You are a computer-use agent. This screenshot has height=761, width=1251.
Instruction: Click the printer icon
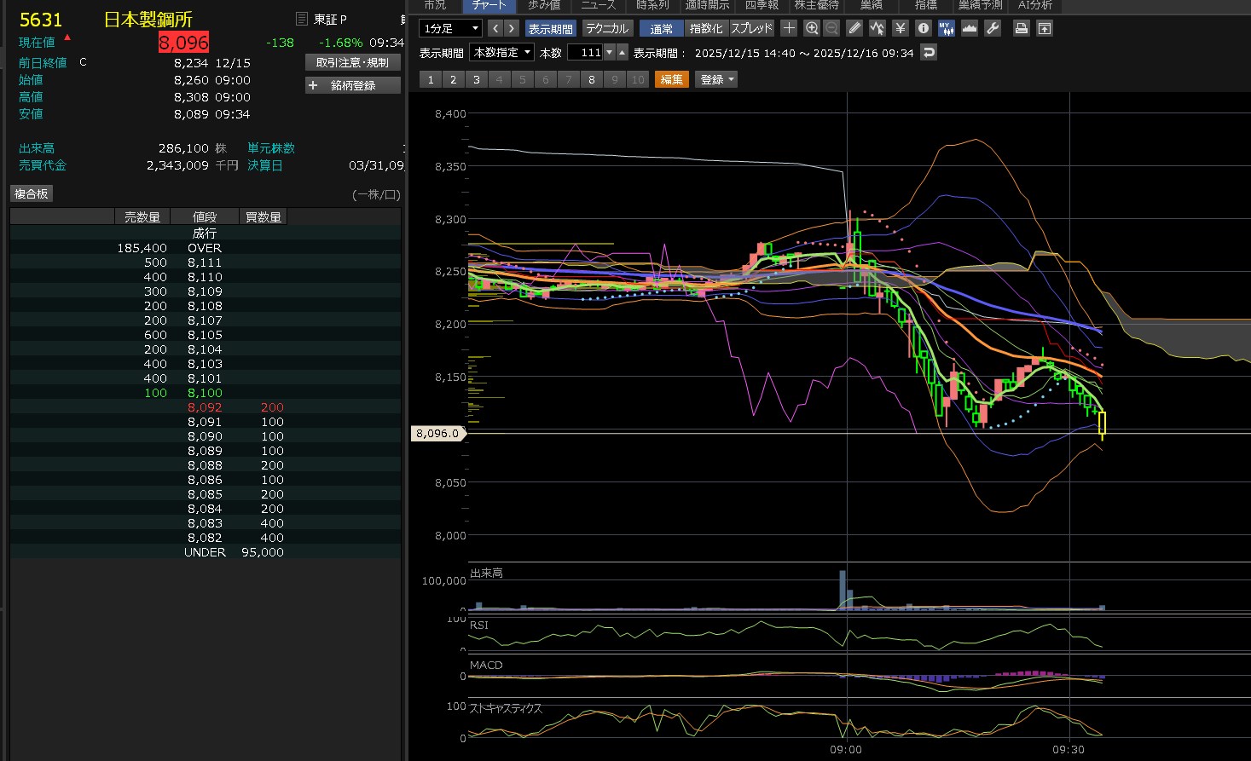tap(1021, 28)
